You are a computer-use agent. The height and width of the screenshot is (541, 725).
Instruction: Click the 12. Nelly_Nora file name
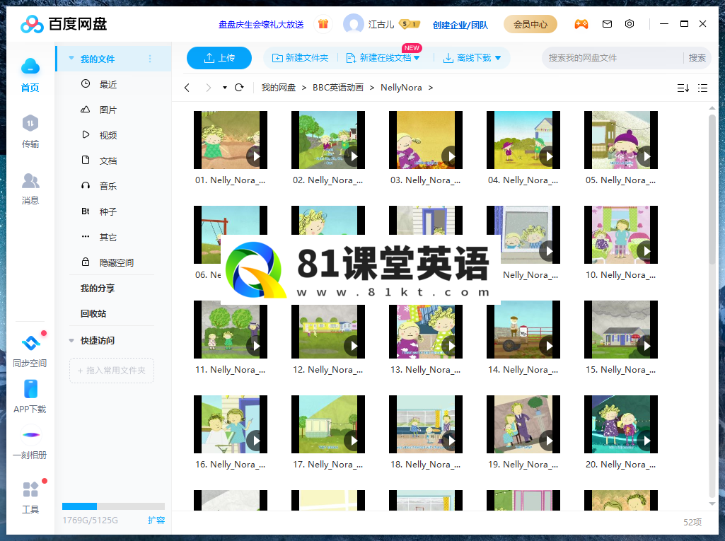point(327,369)
